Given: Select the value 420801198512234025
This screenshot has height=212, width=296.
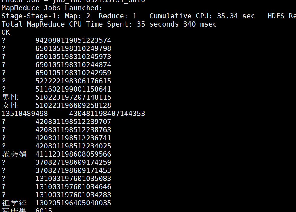Looking at the screenshot, I should pyautogui.click(x=73, y=146).
